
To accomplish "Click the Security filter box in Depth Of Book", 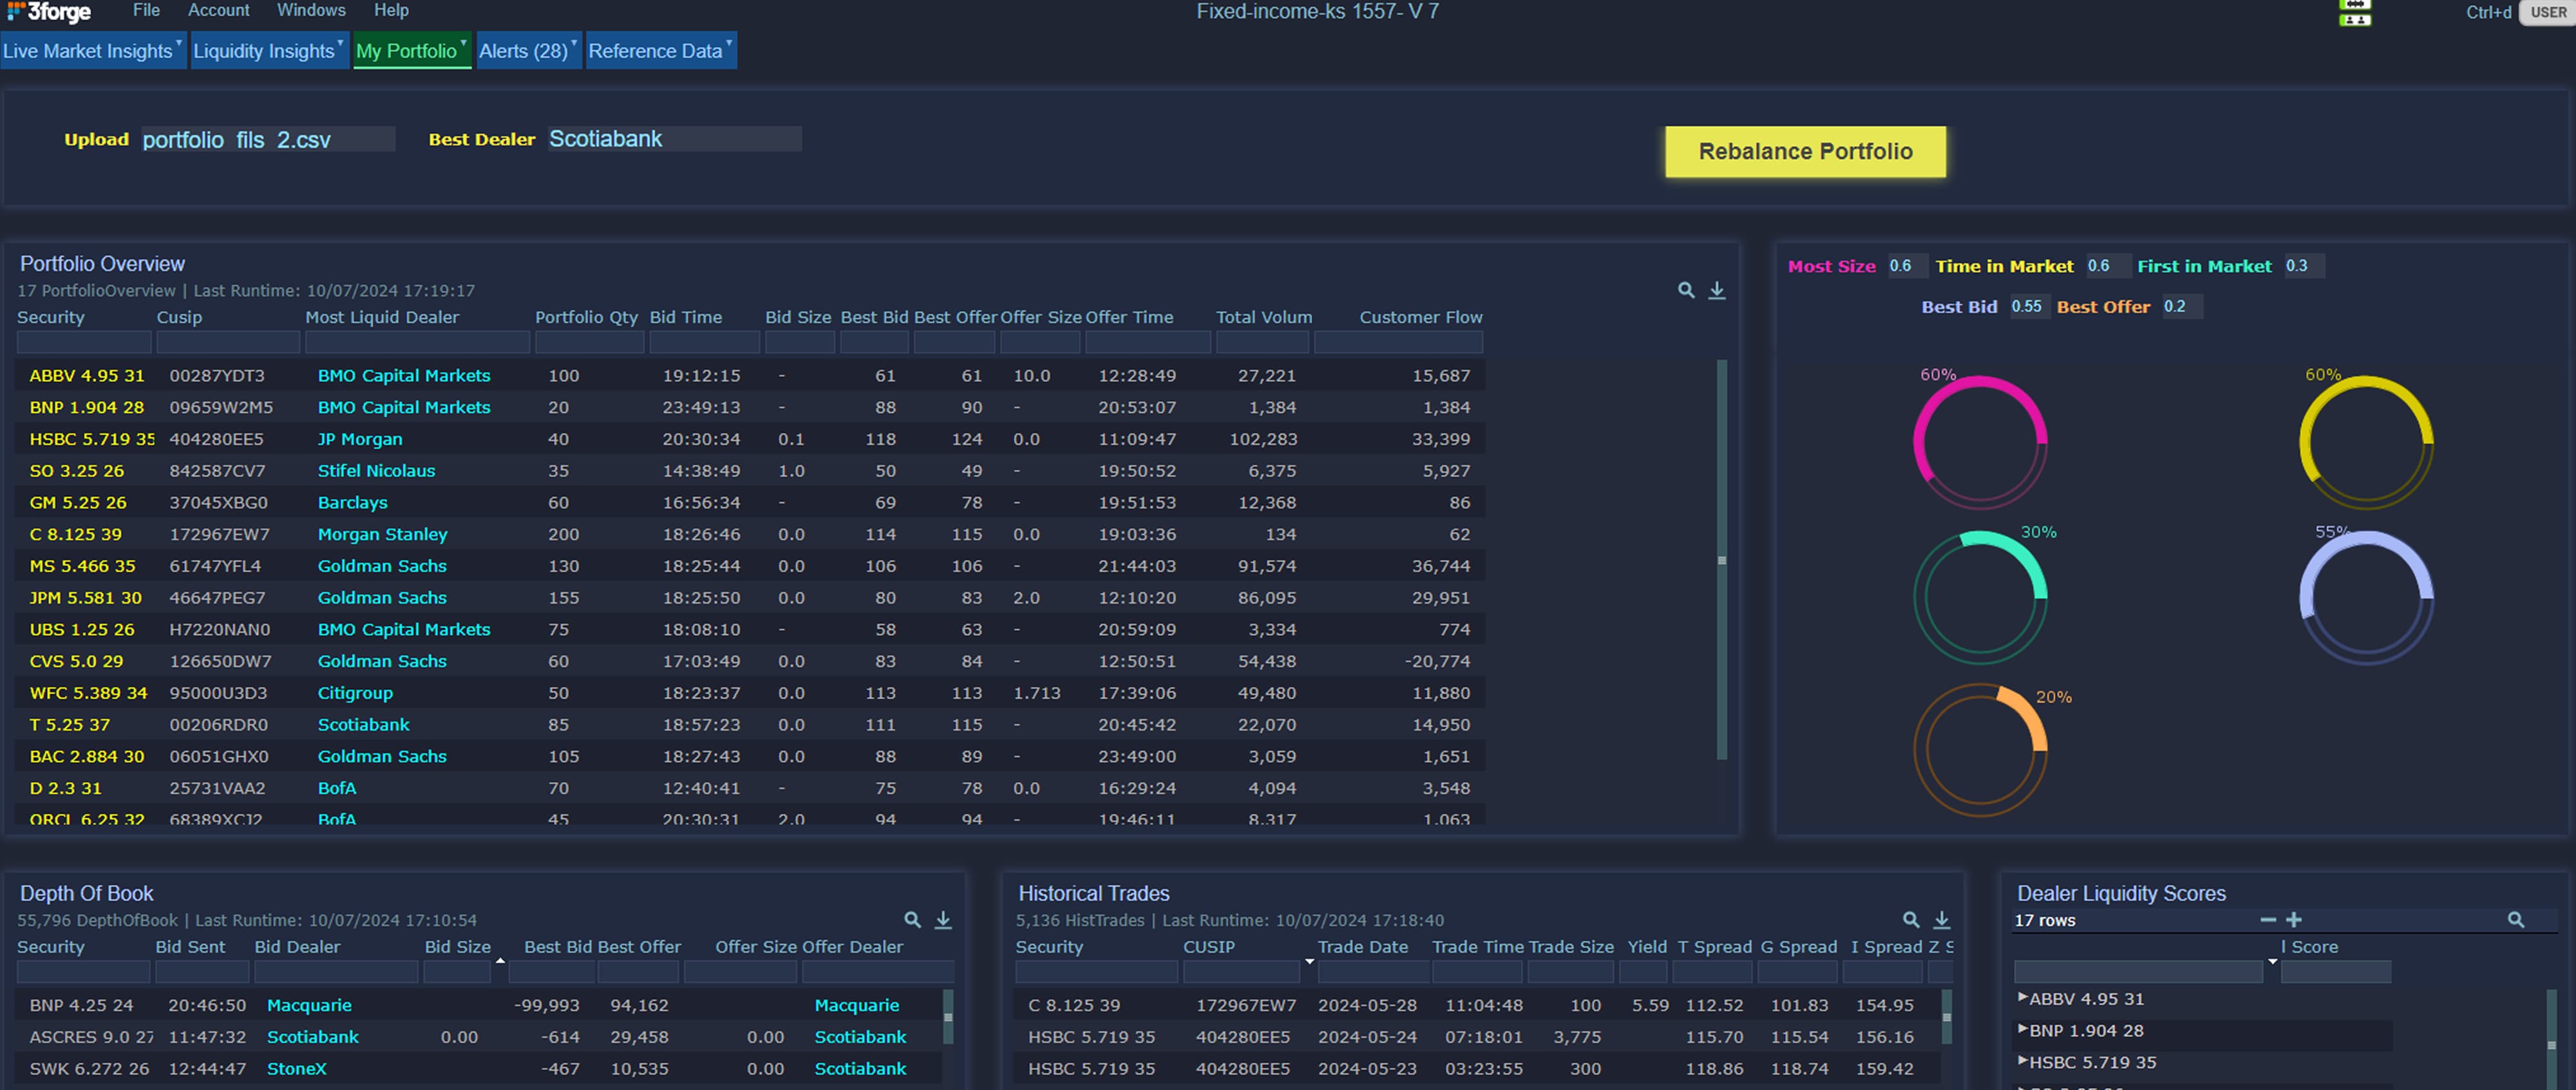I will pos(83,972).
